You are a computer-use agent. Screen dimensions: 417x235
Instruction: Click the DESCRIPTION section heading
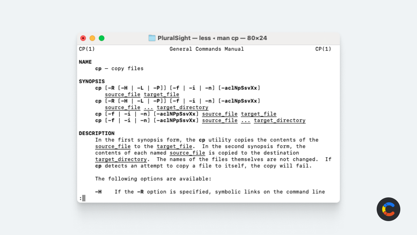[x=97, y=133]
